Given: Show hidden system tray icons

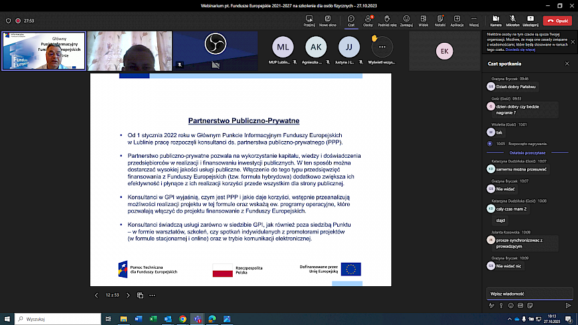Looking at the screenshot, I should tap(510, 319).
